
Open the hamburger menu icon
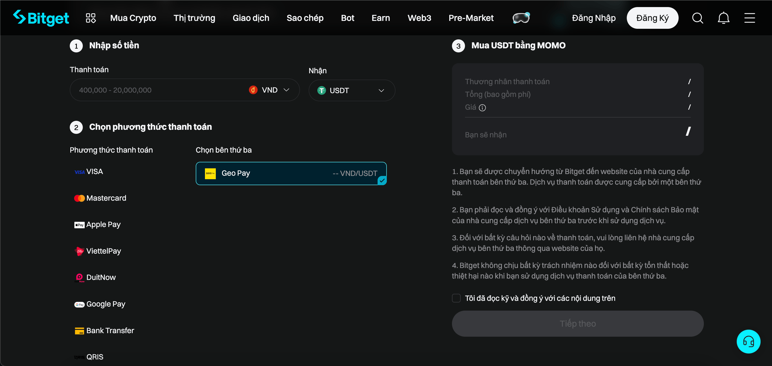coord(749,18)
